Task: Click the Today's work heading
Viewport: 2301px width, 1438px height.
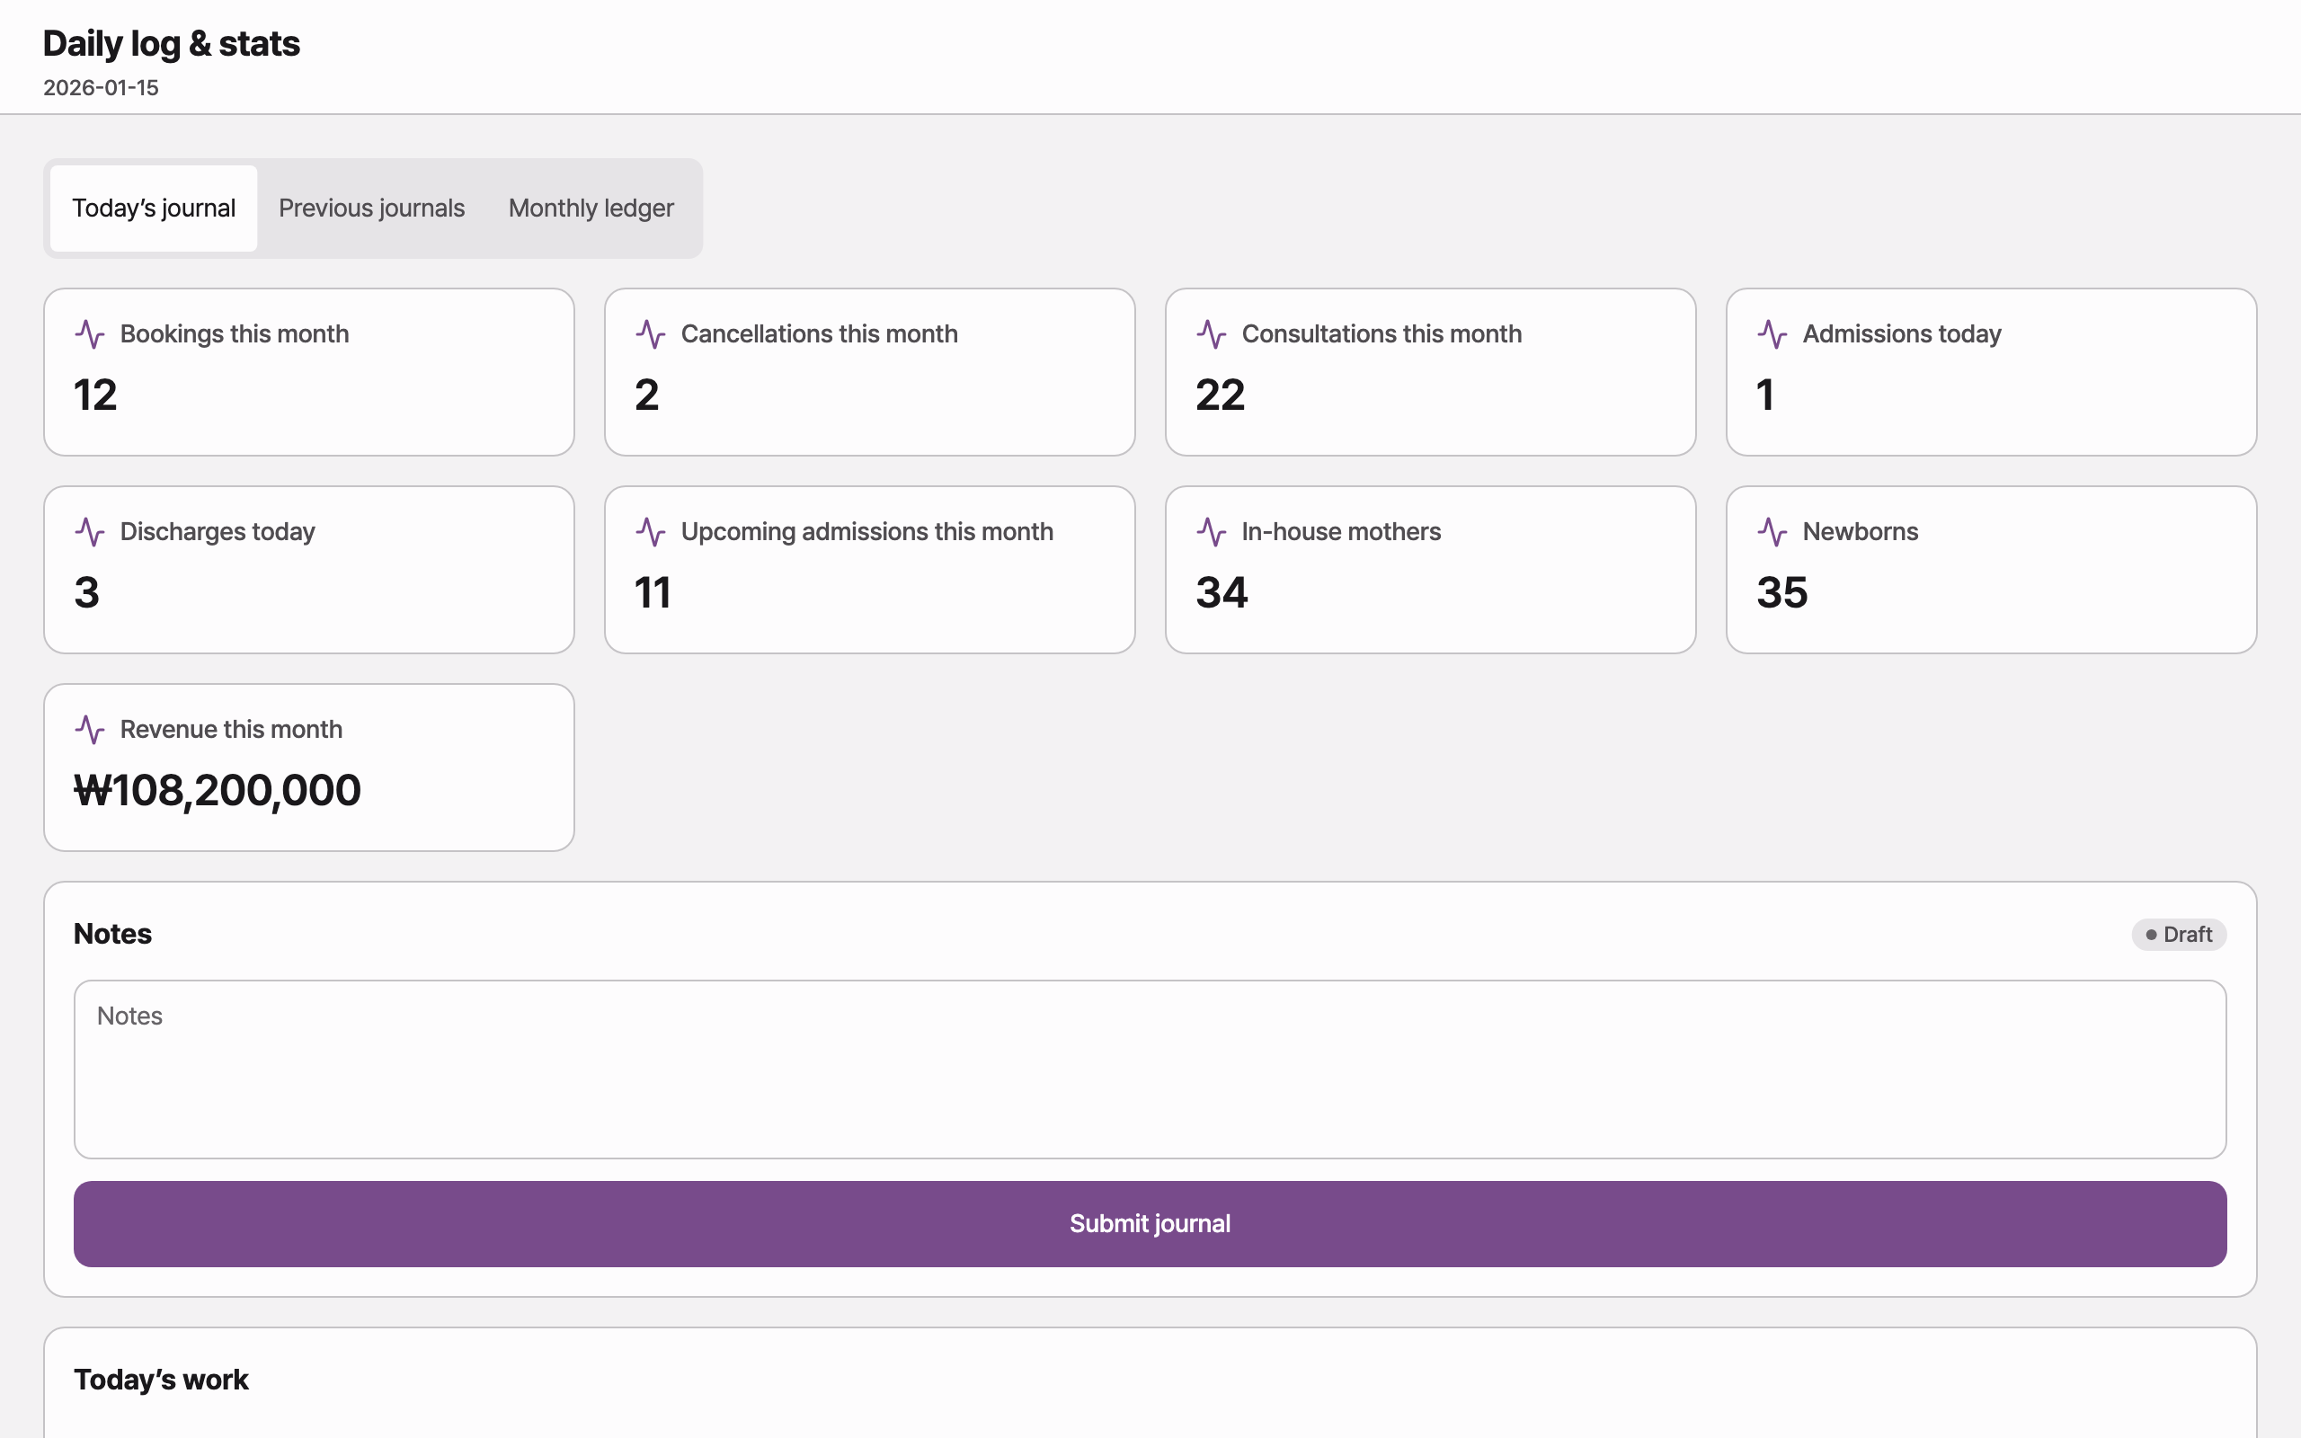Action: pos(161,1380)
